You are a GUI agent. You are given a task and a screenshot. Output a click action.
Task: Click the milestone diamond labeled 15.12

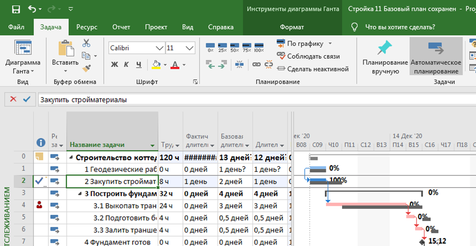(x=422, y=242)
